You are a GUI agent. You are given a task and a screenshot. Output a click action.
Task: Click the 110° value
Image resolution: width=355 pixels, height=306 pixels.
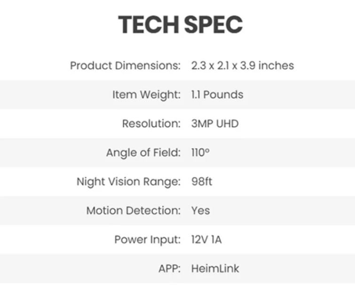coord(200,153)
